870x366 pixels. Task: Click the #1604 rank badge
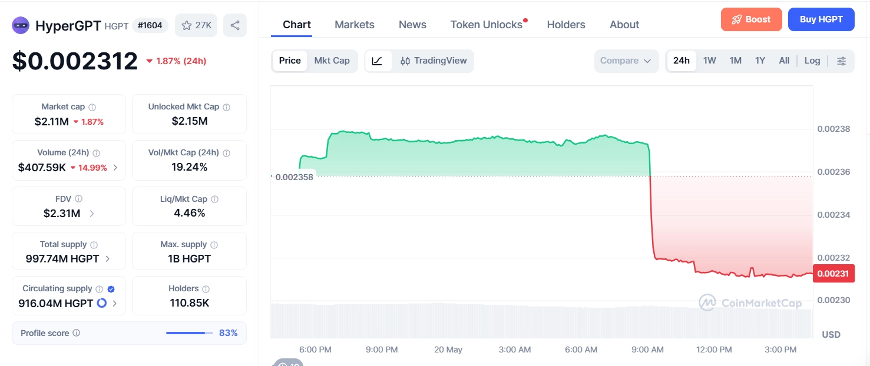(x=150, y=25)
